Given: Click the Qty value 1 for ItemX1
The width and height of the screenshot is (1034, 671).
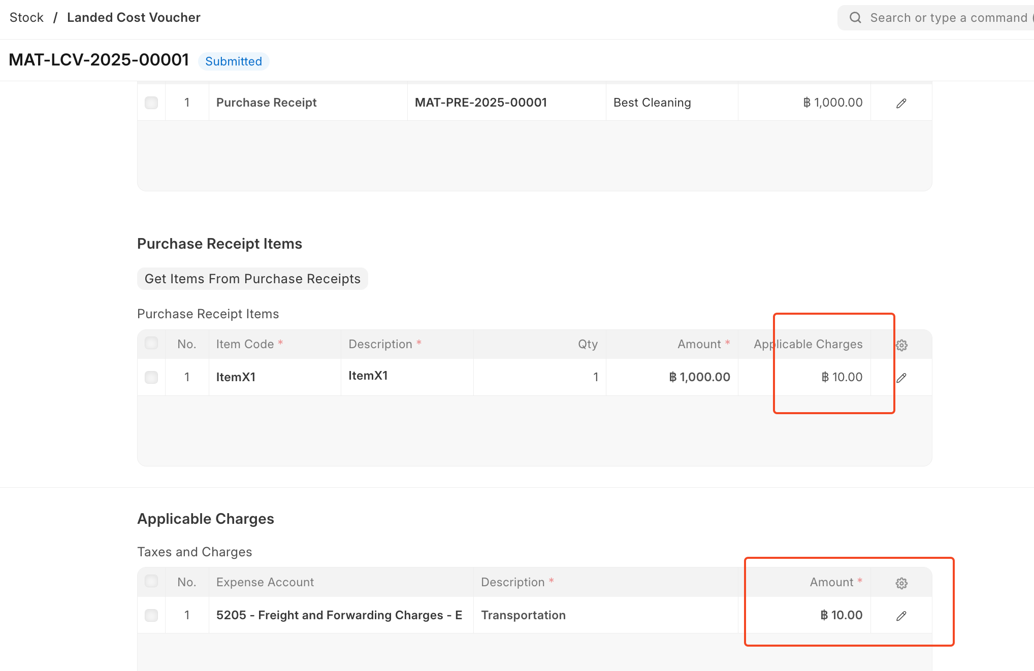Looking at the screenshot, I should tap(539, 377).
